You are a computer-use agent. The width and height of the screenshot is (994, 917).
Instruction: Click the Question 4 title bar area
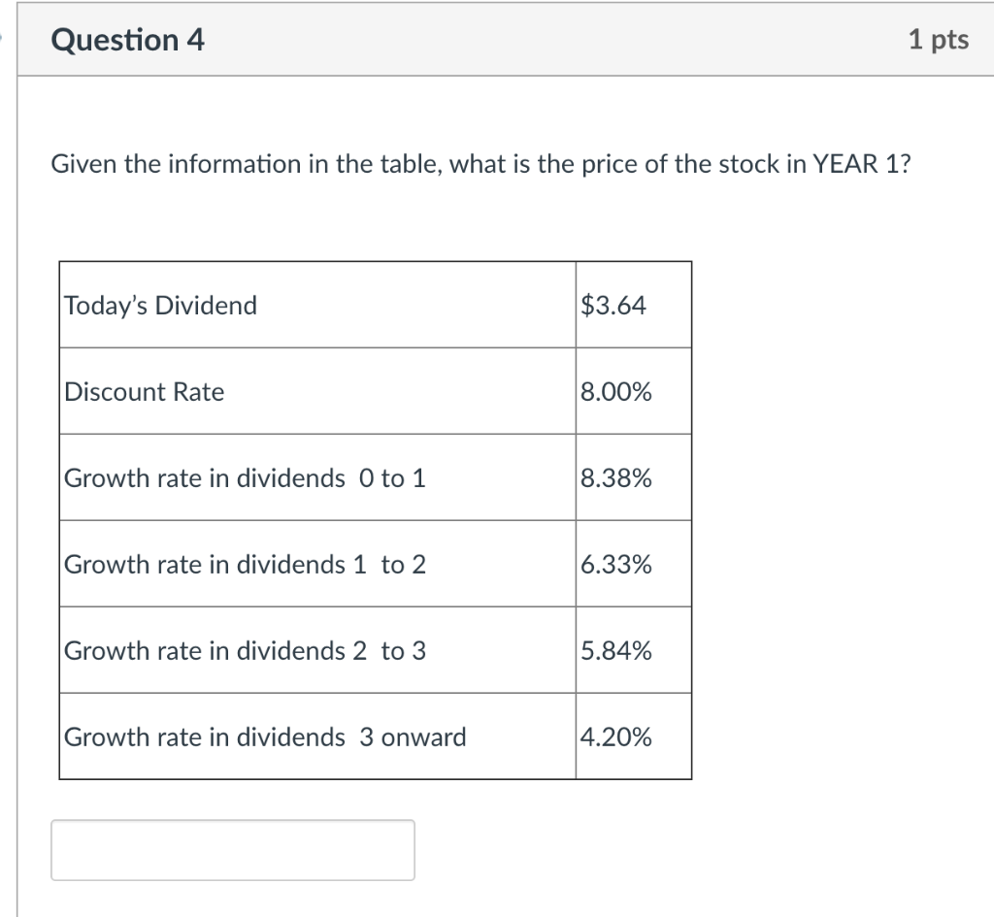[x=485, y=40]
